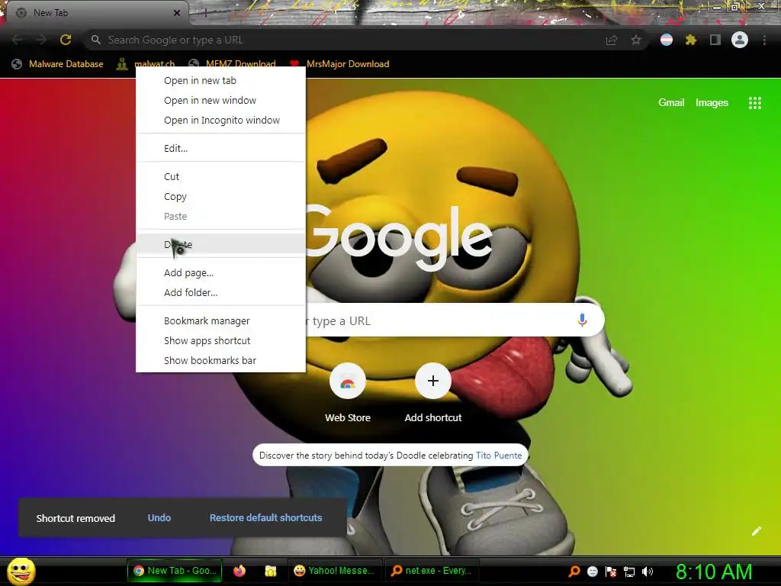Close the New Tab tab

coord(177,13)
